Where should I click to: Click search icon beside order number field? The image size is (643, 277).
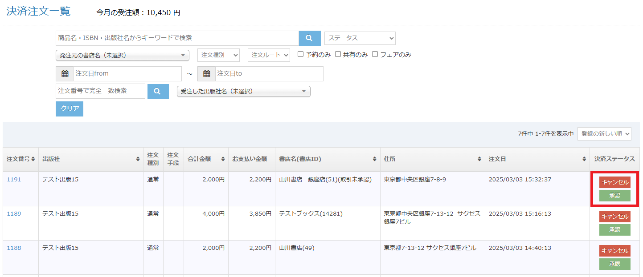coord(158,91)
